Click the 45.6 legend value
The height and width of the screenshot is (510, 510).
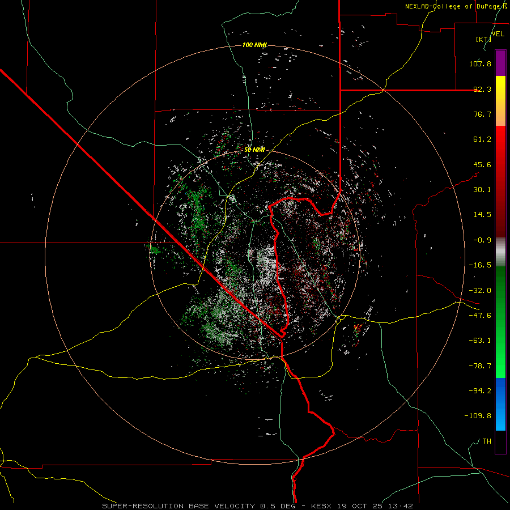tap(482, 164)
